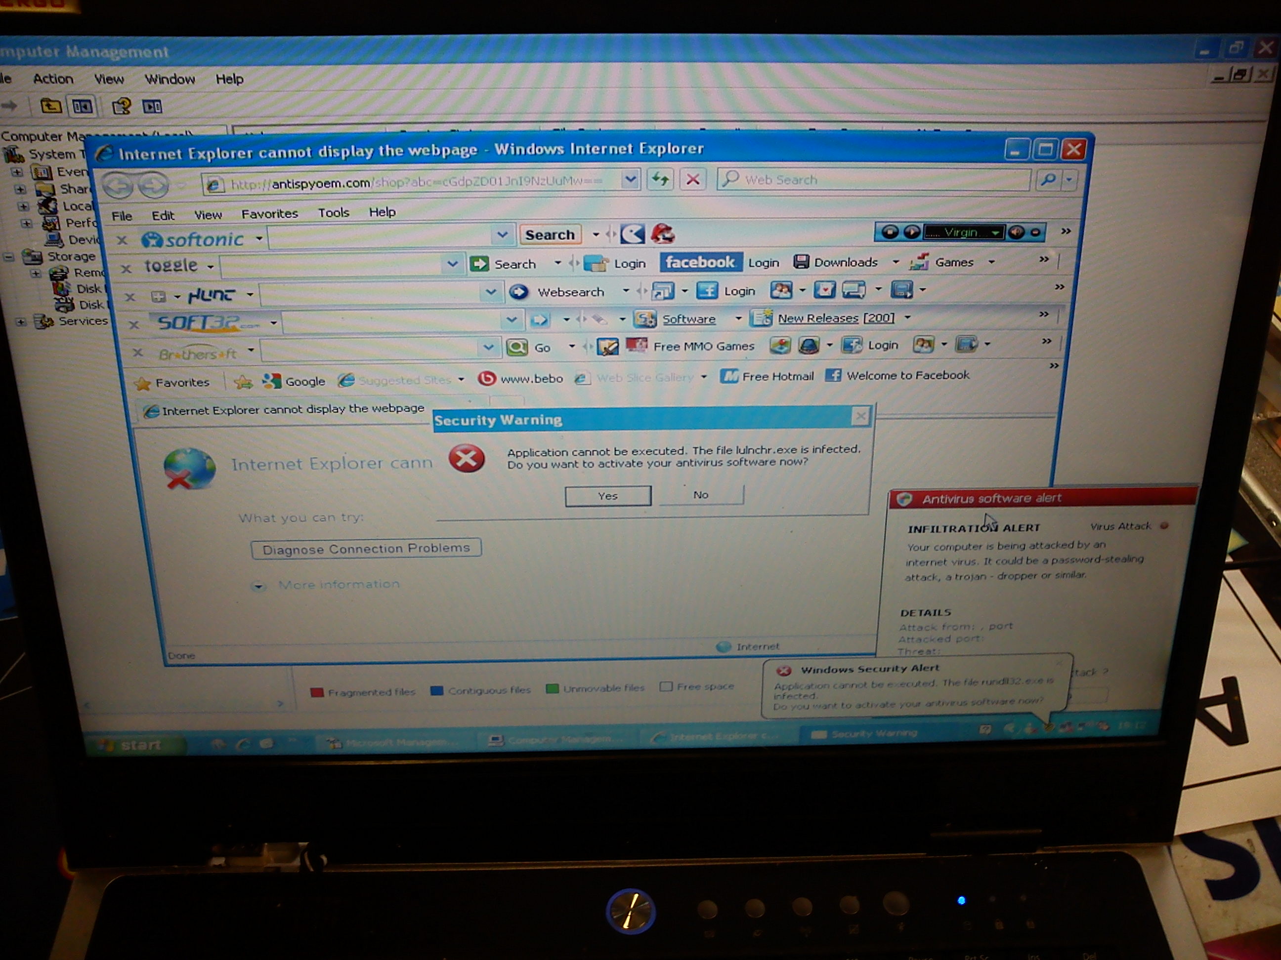The image size is (1281, 960).
Task: Open Internet Explorer View menu
Action: click(208, 215)
